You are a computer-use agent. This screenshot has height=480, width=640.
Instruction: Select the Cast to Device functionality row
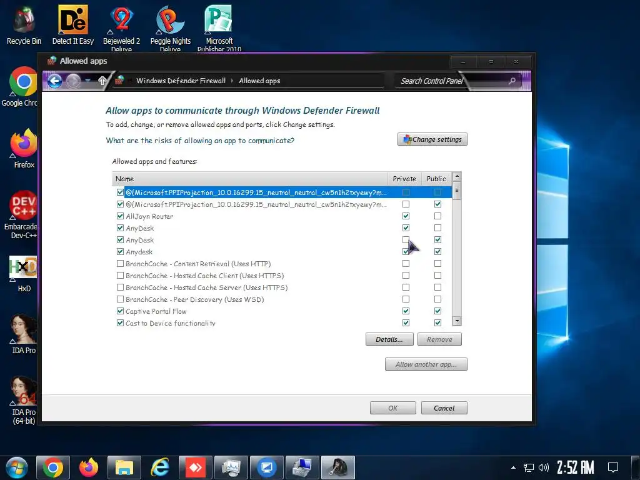(282, 323)
